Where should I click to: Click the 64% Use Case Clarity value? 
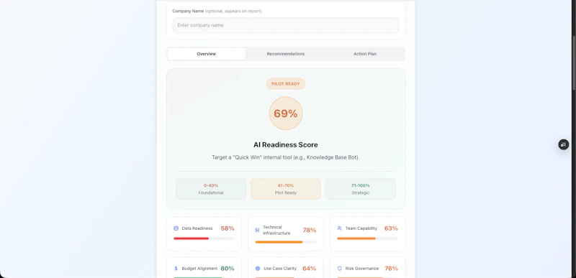[x=310, y=269]
